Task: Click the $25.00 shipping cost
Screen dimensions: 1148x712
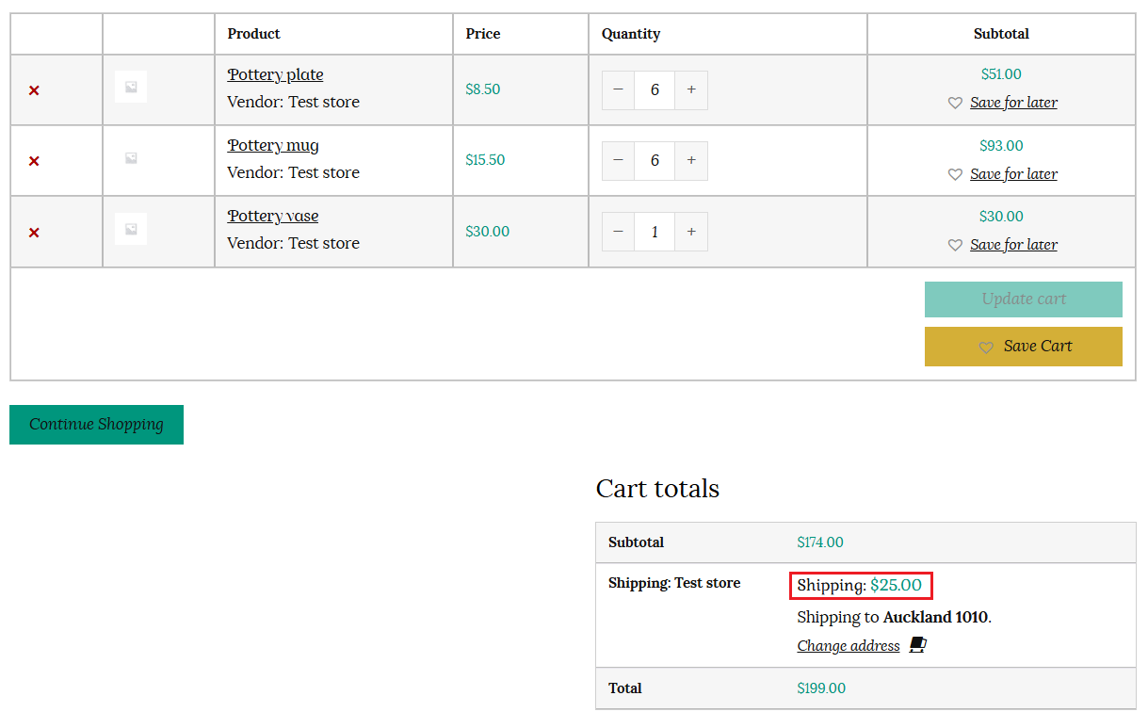Action: [896, 585]
